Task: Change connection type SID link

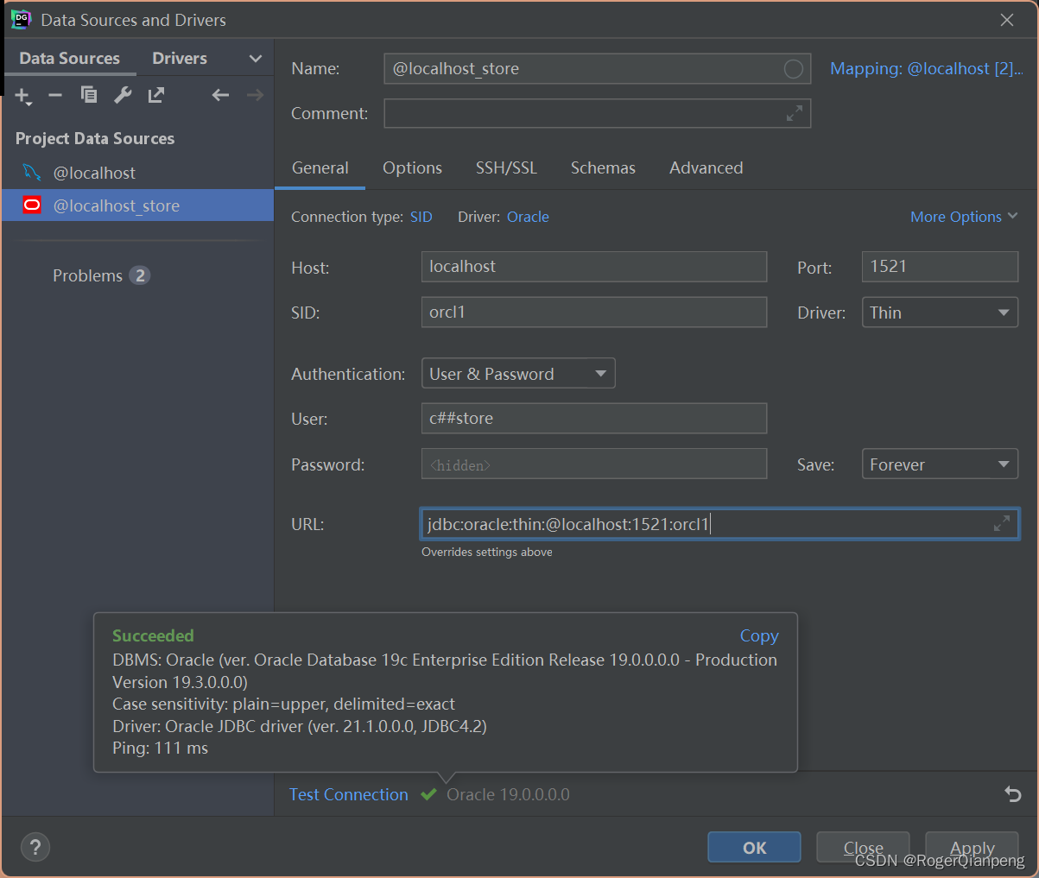Action: (421, 217)
